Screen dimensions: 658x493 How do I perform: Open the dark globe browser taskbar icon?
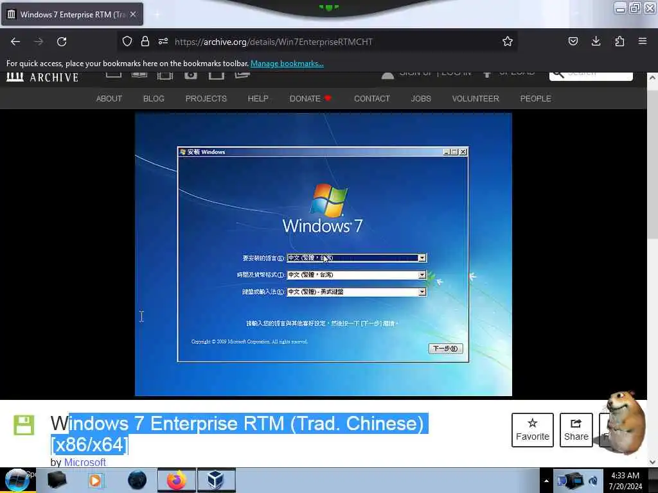point(138,480)
